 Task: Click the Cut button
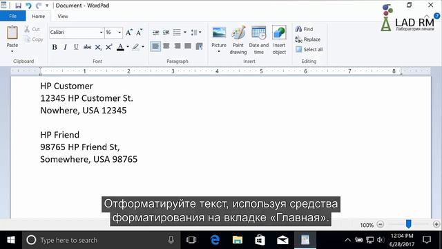tap(32, 29)
